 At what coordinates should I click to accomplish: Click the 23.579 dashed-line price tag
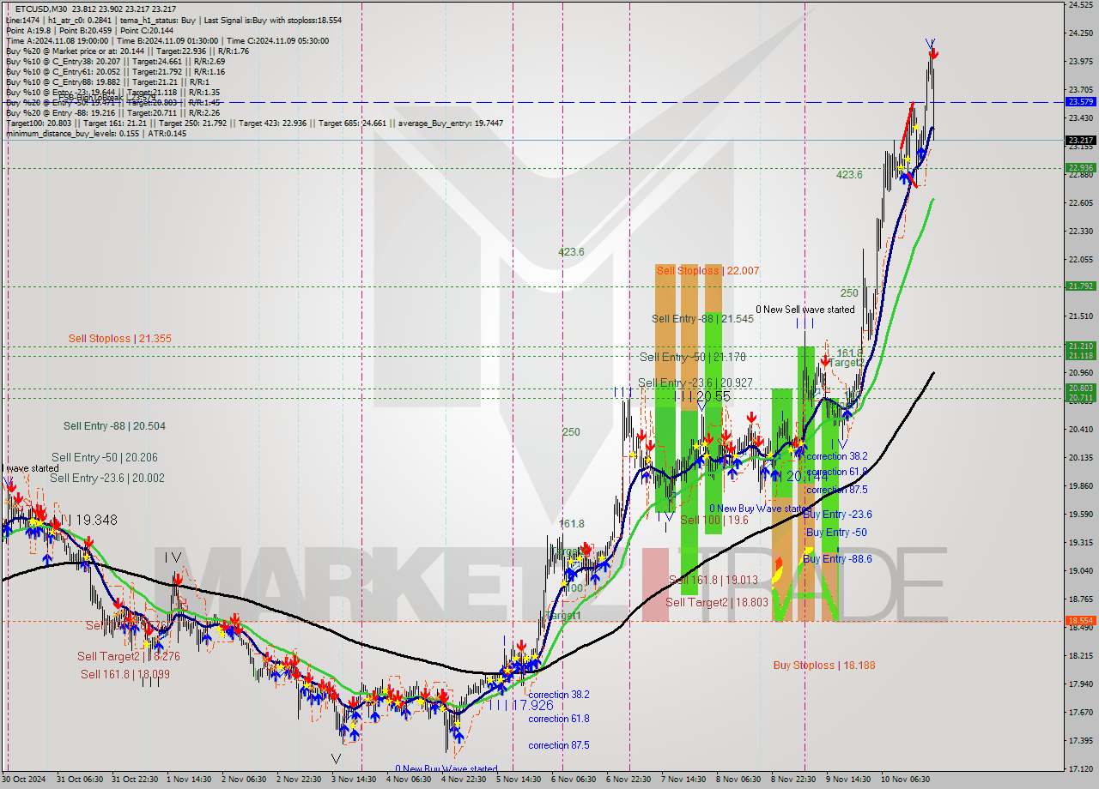(1080, 101)
